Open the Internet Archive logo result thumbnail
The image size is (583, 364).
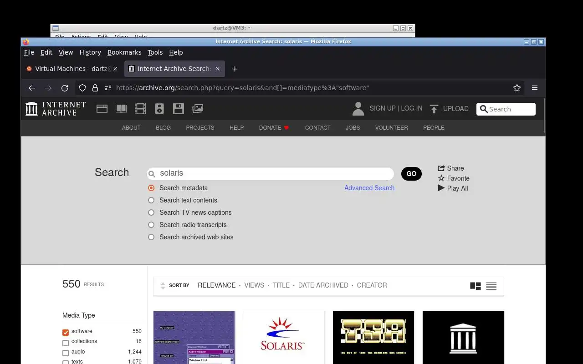[x=463, y=338]
